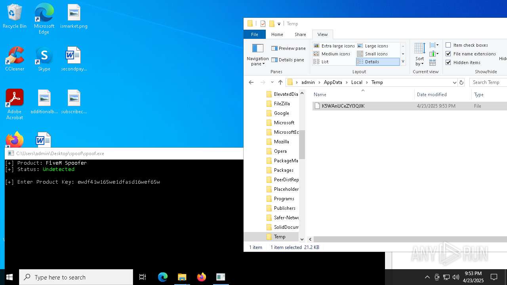Select the additionalb image file on desktop
The height and width of the screenshot is (285, 507).
pyautogui.click(x=44, y=102)
